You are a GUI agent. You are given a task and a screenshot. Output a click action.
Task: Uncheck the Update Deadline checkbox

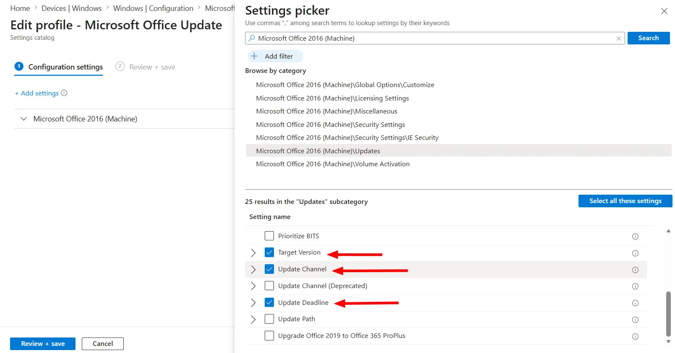click(x=269, y=302)
